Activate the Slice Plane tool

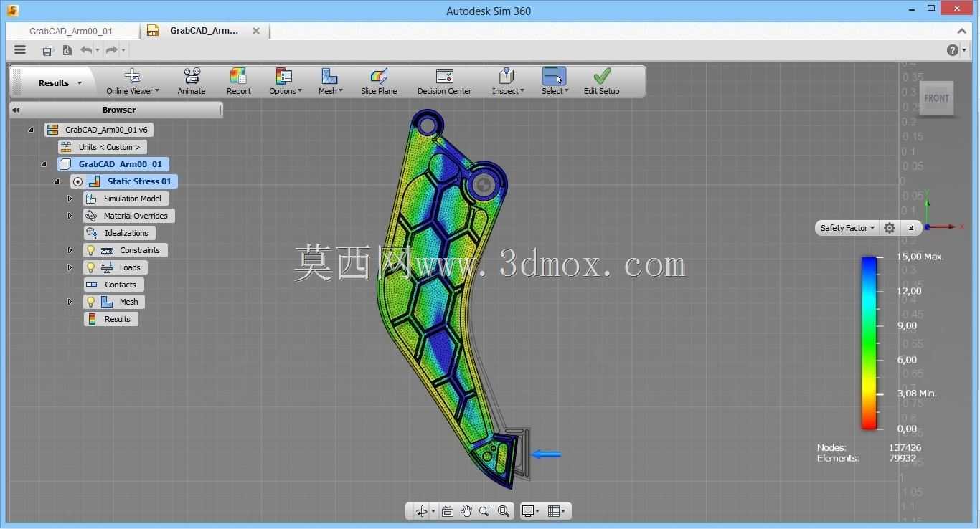tap(379, 82)
